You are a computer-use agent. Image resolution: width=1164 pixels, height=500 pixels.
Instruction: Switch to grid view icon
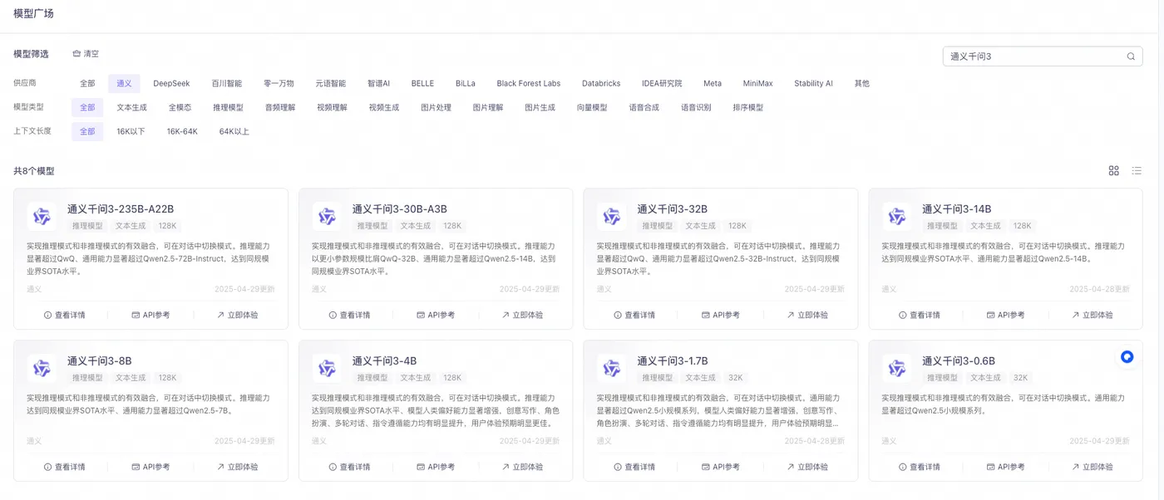click(x=1114, y=170)
